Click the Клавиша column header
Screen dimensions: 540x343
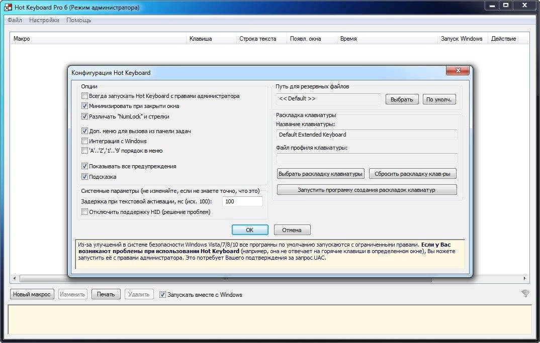point(211,39)
